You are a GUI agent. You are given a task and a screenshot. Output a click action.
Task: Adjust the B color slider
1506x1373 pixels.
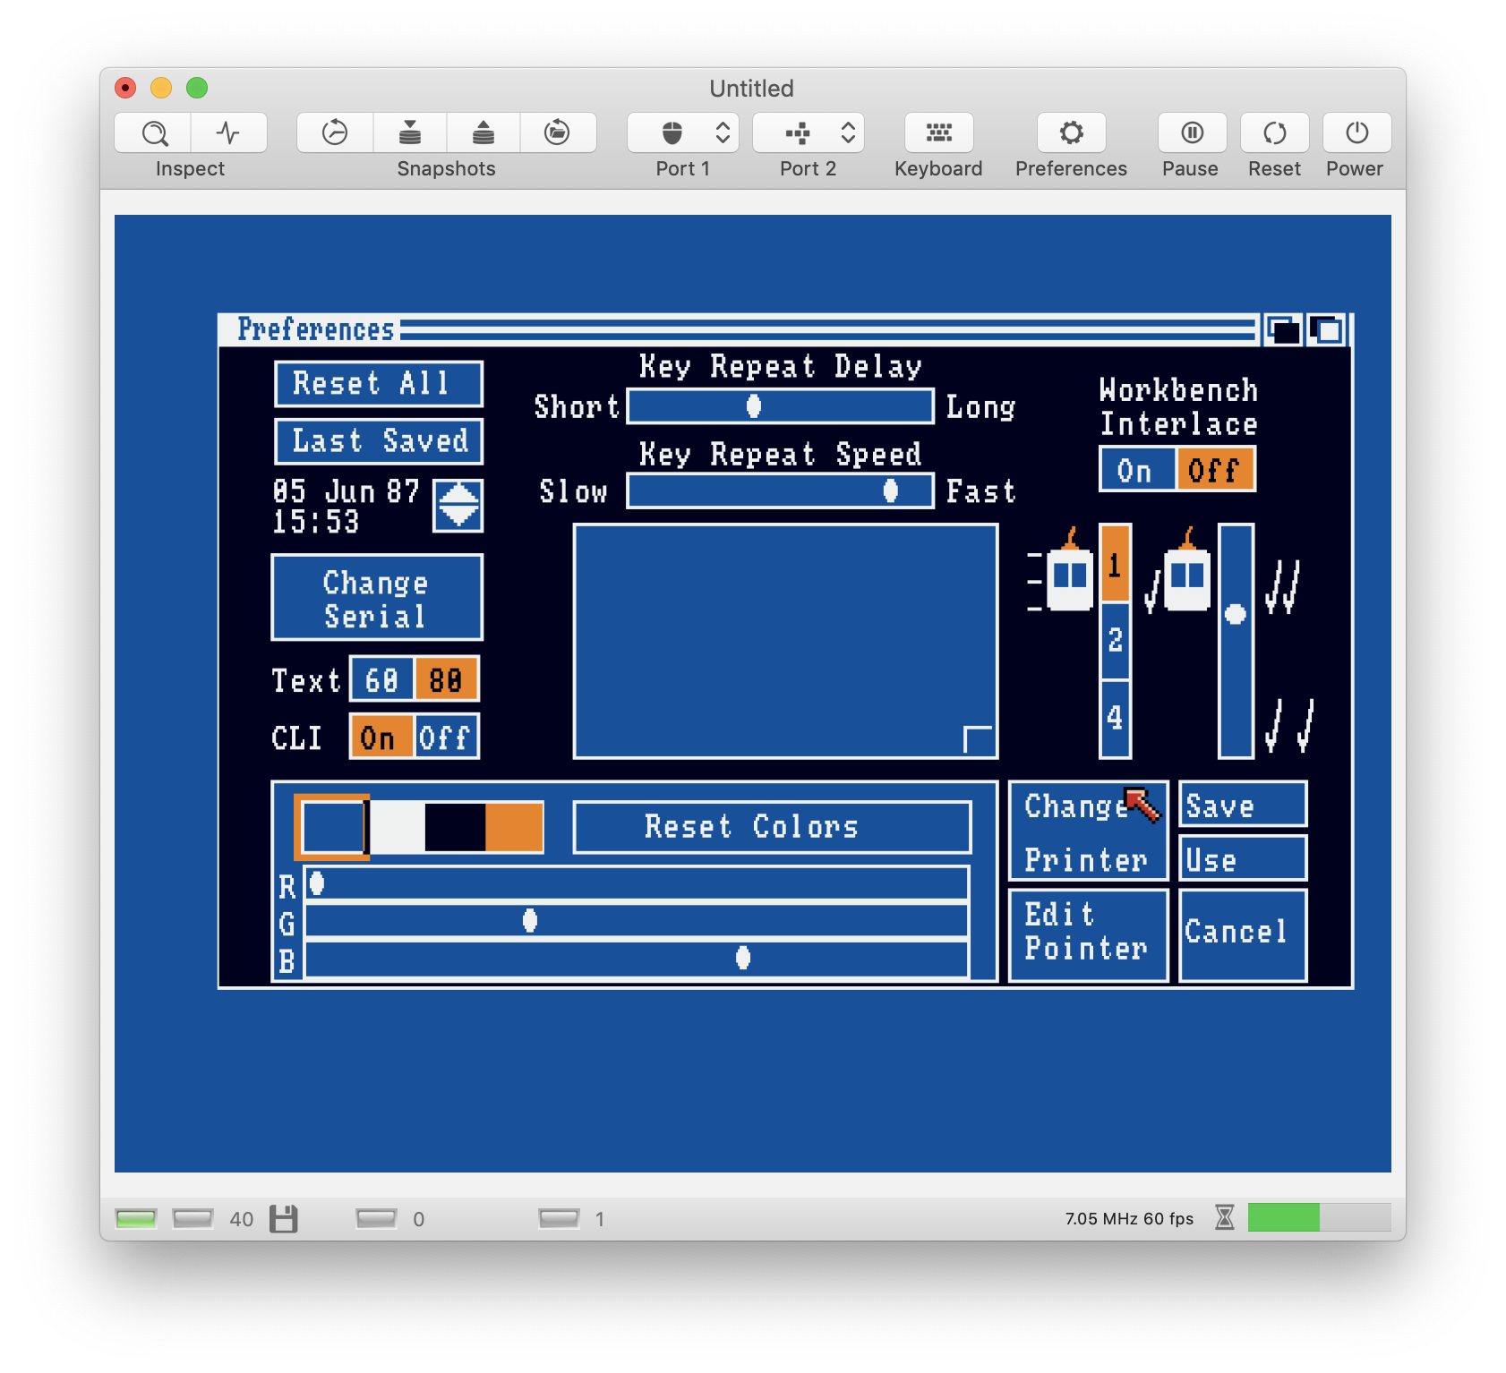coord(637,959)
